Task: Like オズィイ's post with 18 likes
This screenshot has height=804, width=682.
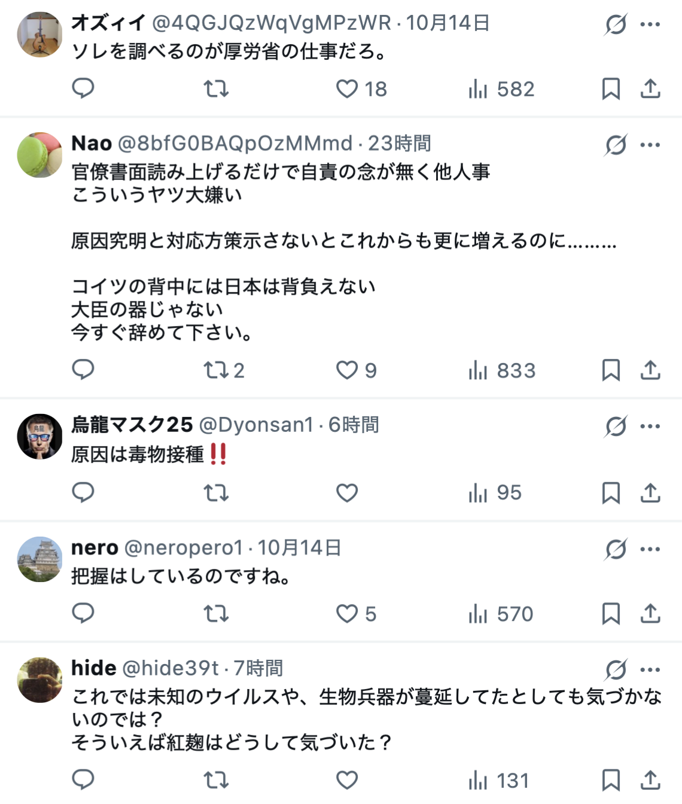Action: [347, 89]
